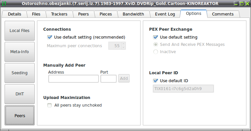Click the green arrows icon in title bar

[4, 4]
